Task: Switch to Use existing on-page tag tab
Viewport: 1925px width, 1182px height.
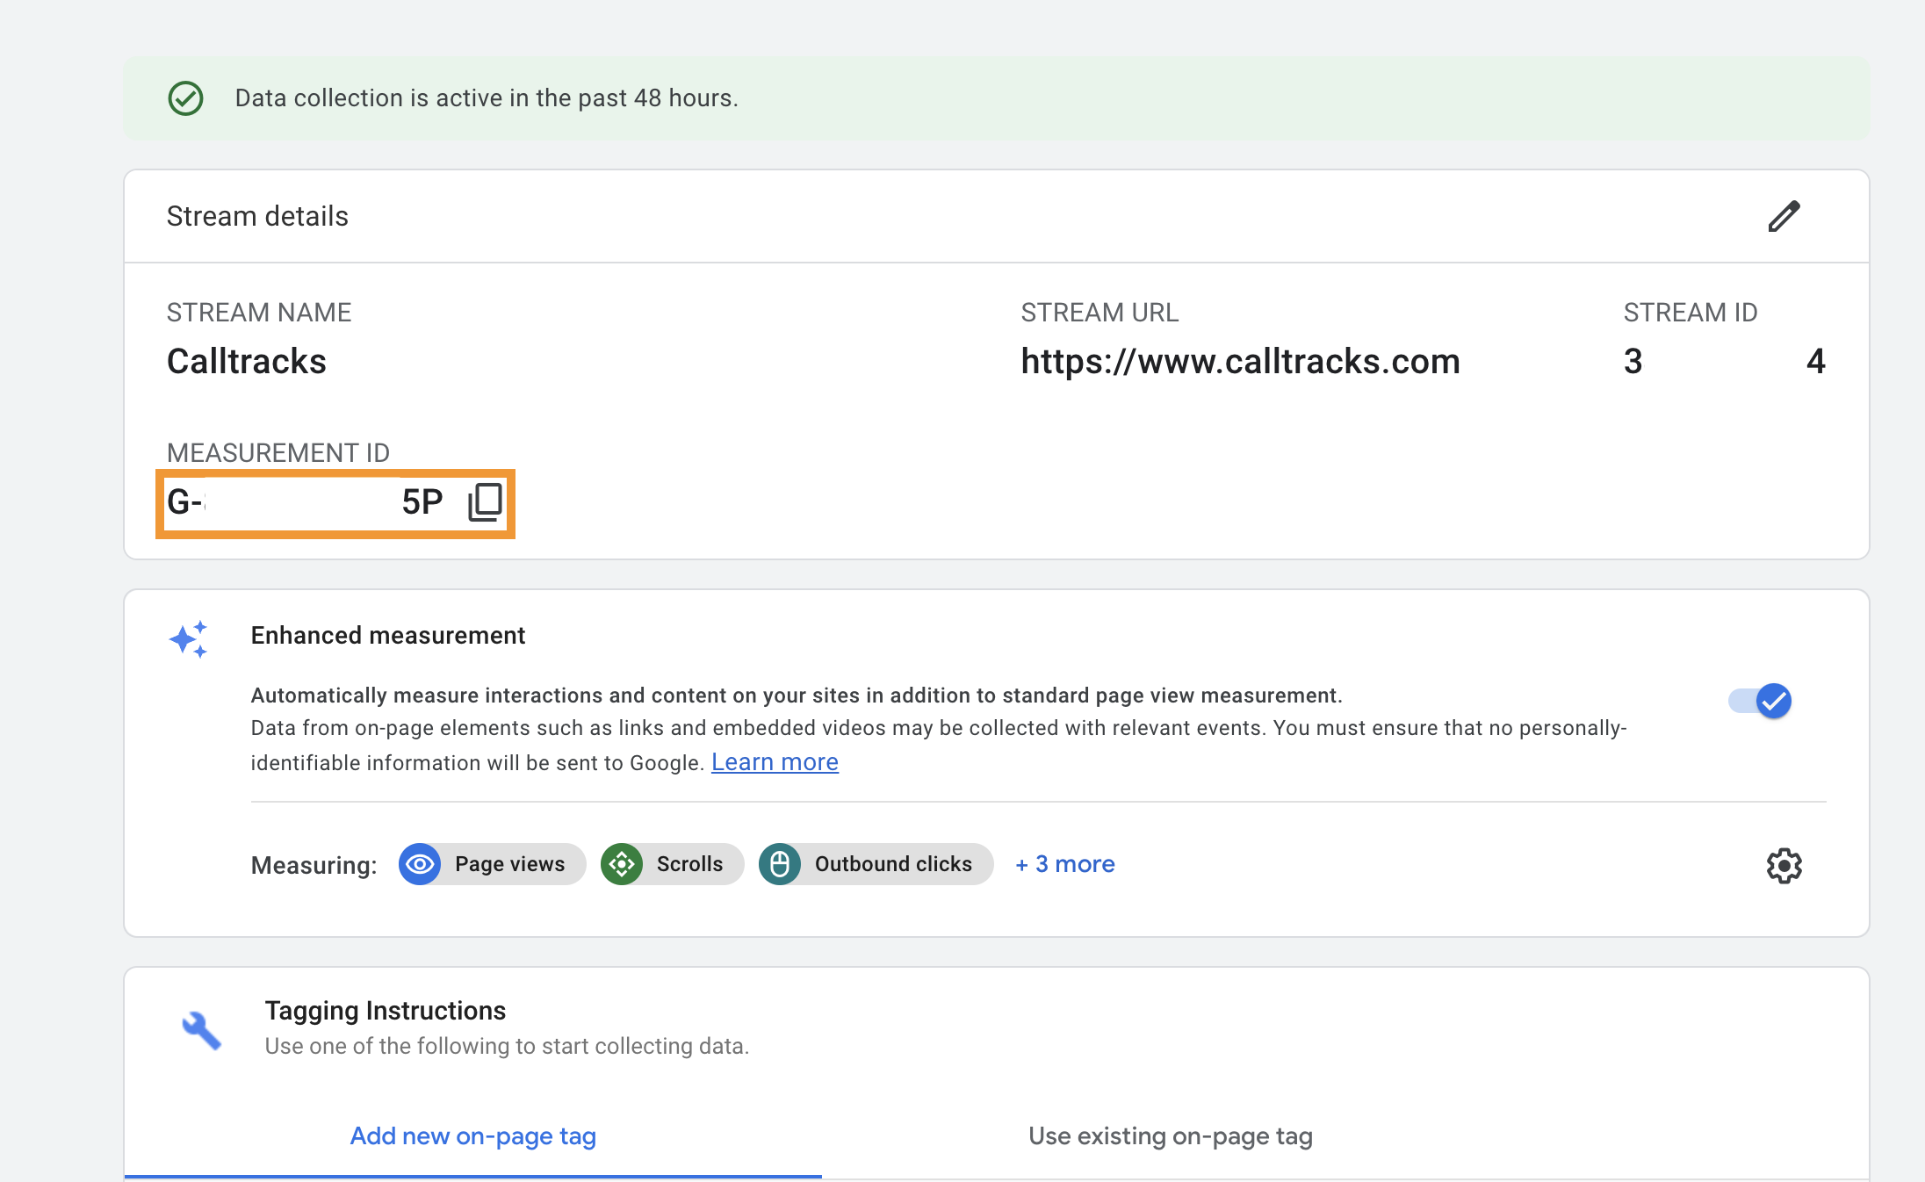Action: click(x=1171, y=1136)
